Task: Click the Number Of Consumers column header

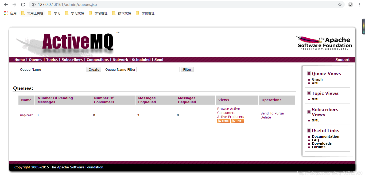Action: pos(113,100)
